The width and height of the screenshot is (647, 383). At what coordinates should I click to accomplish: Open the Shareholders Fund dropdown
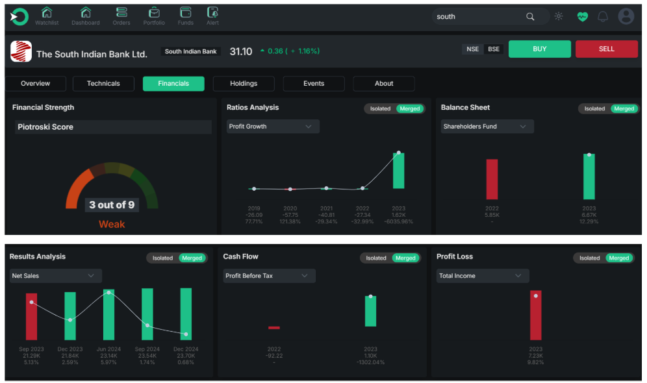[487, 127]
